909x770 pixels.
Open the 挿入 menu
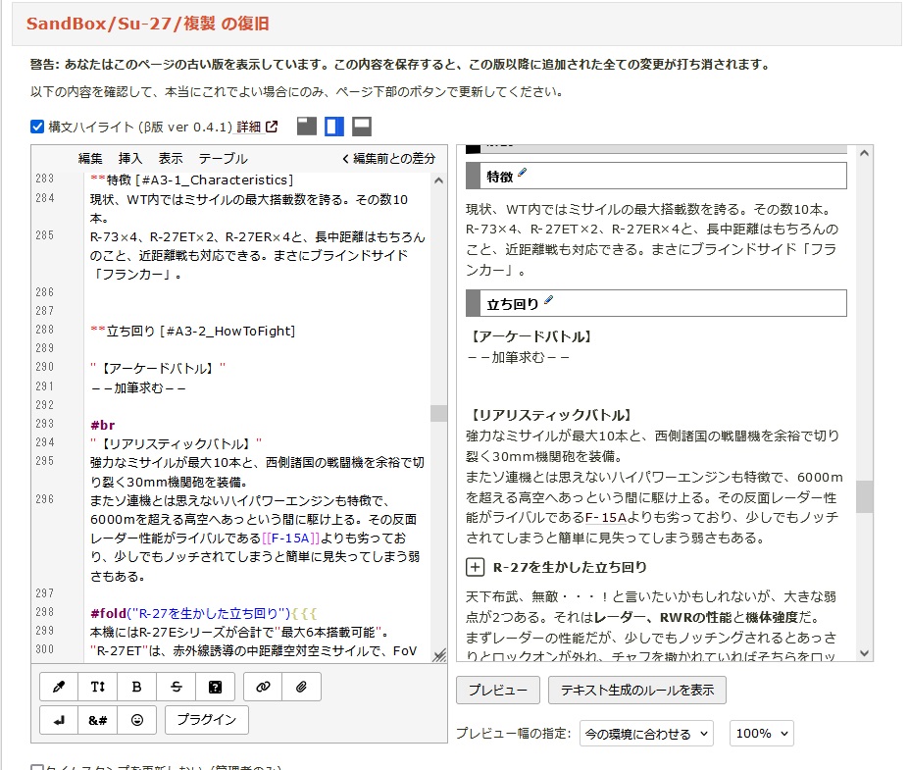[129, 158]
